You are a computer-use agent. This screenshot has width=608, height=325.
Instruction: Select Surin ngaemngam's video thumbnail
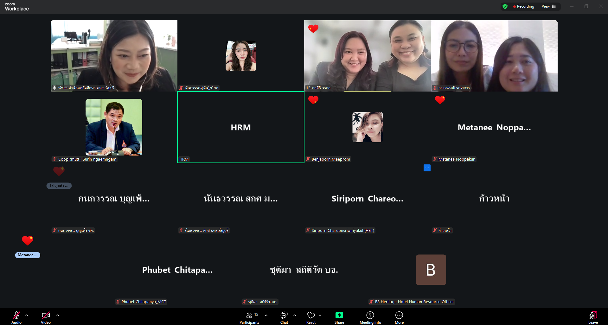click(x=114, y=127)
